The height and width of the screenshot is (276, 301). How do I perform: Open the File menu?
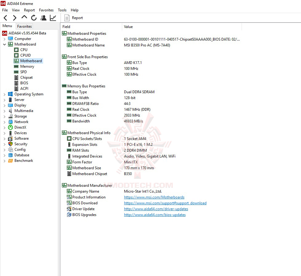[5, 10]
